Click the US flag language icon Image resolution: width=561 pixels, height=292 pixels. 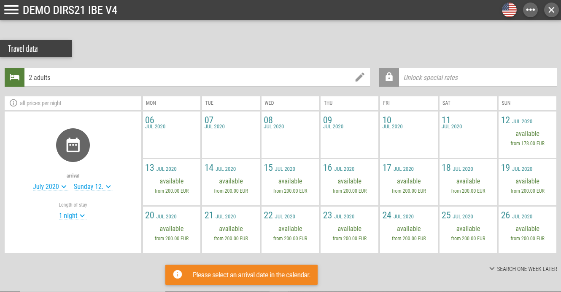pyautogui.click(x=509, y=10)
